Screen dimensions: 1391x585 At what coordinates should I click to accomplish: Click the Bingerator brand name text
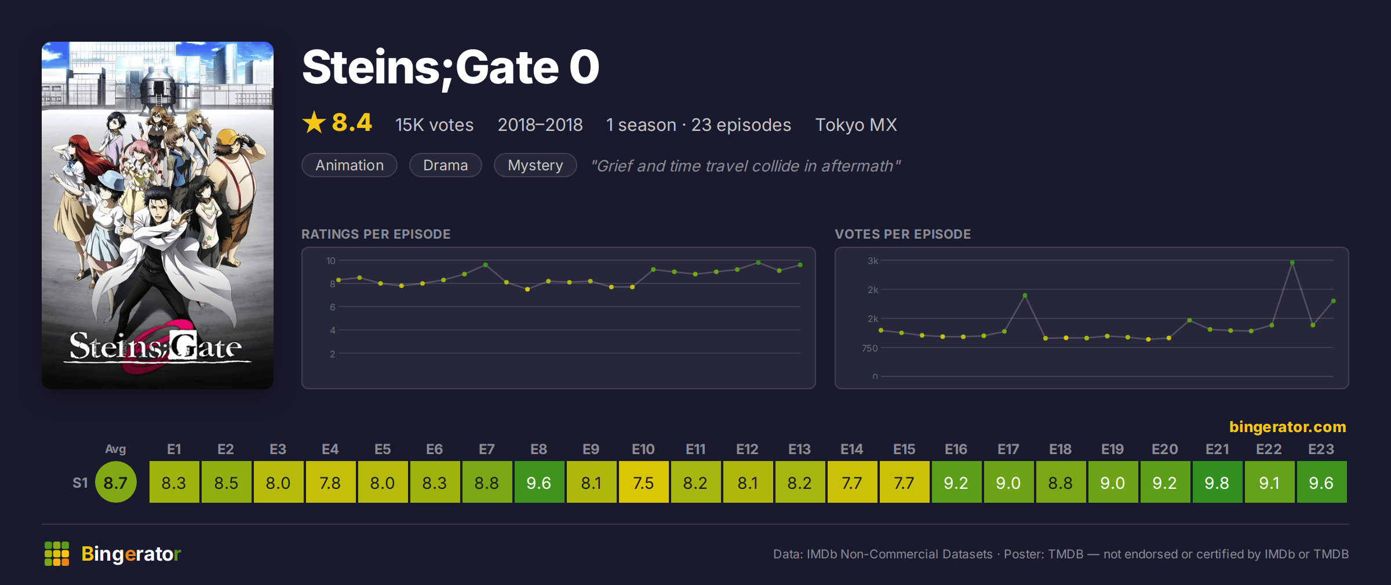131,554
